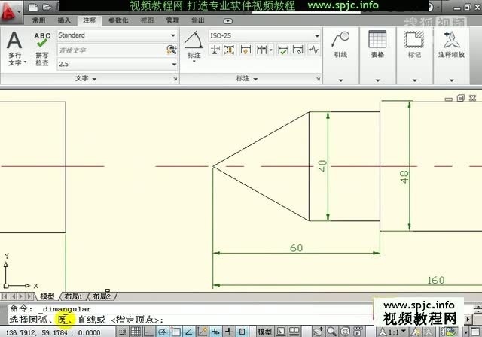Switch to the 管理 ribbon tab
The height and width of the screenshot is (337, 482).
pos(172,20)
